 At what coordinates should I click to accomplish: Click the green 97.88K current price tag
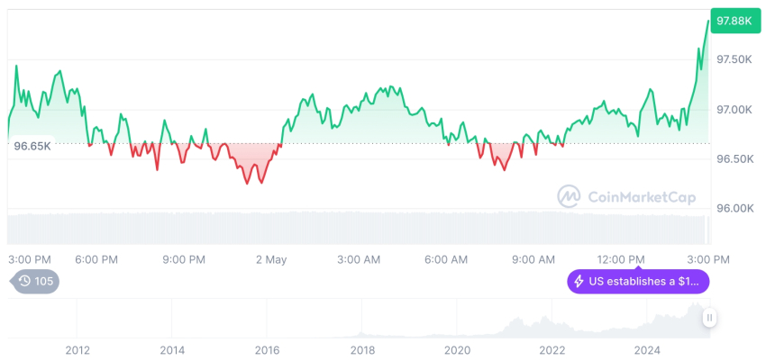[732, 21]
